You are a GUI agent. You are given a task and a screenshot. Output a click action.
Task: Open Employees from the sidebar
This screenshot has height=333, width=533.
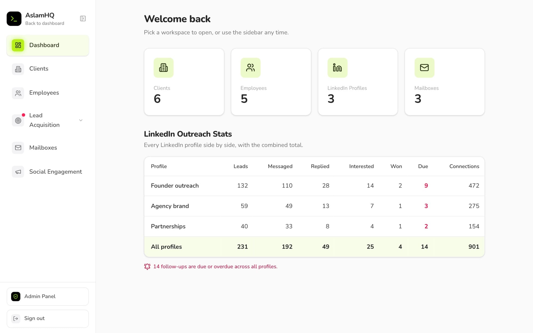[x=48, y=93]
